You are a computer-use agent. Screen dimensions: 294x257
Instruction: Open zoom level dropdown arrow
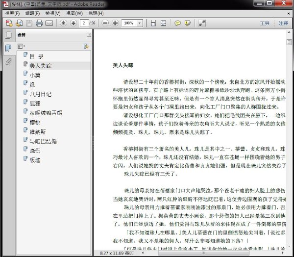click(x=140, y=23)
